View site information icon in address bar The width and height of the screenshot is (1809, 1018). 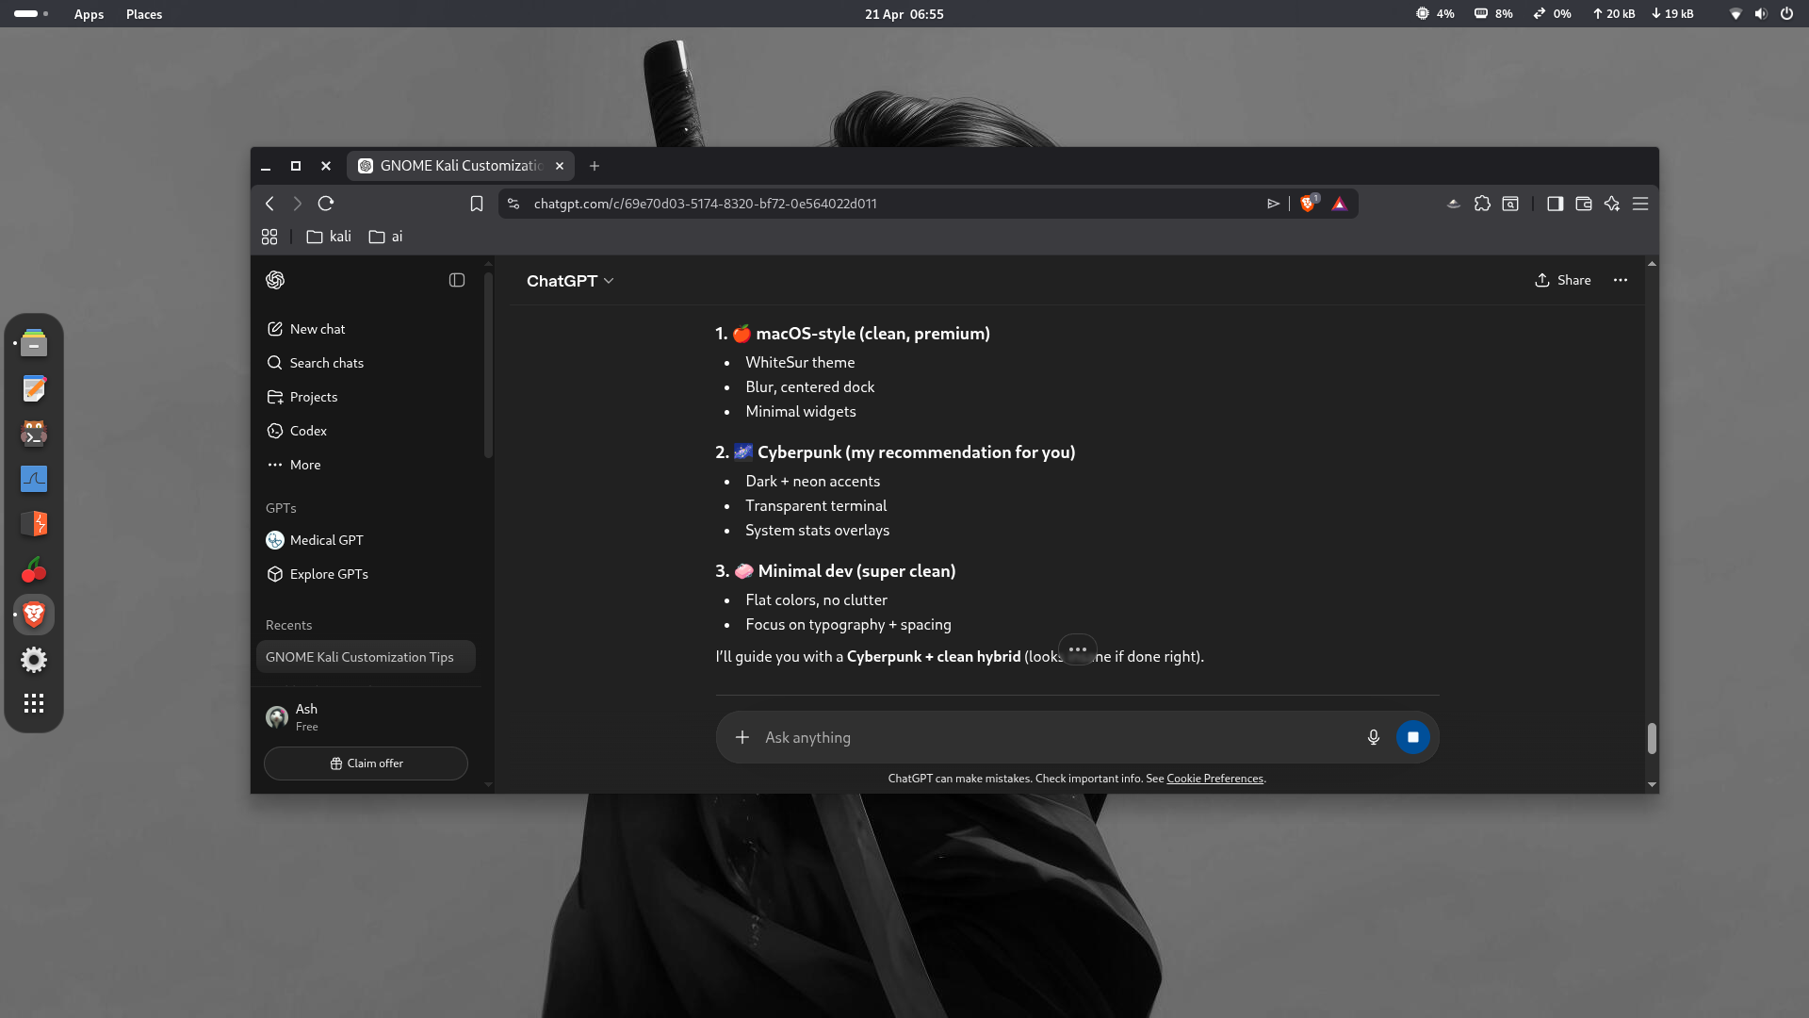pyautogui.click(x=513, y=204)
